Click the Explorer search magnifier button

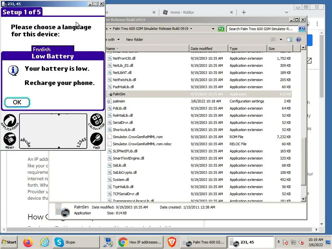tap(302, 29)
